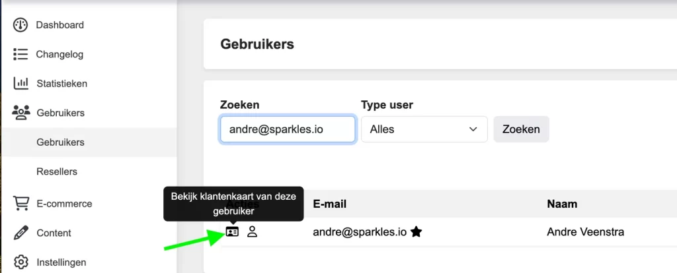Click the Changelog list icon

point(20,54)
